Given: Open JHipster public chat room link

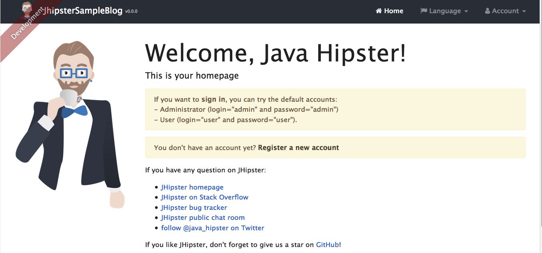Looking at the screenshot, I should tap(203, 217).
